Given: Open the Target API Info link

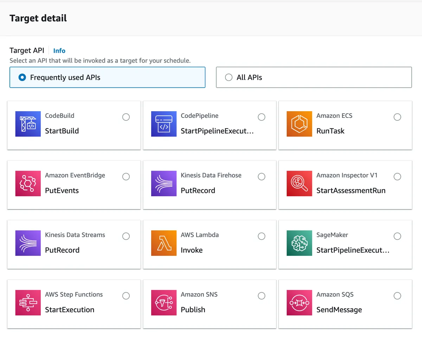Looking at the screenshot, I should click(x=59, y=51).
